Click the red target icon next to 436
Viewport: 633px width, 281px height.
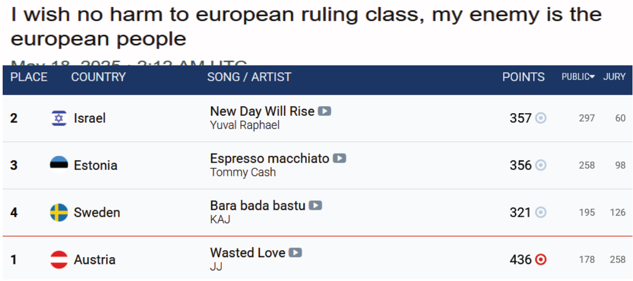pos(541,260)
